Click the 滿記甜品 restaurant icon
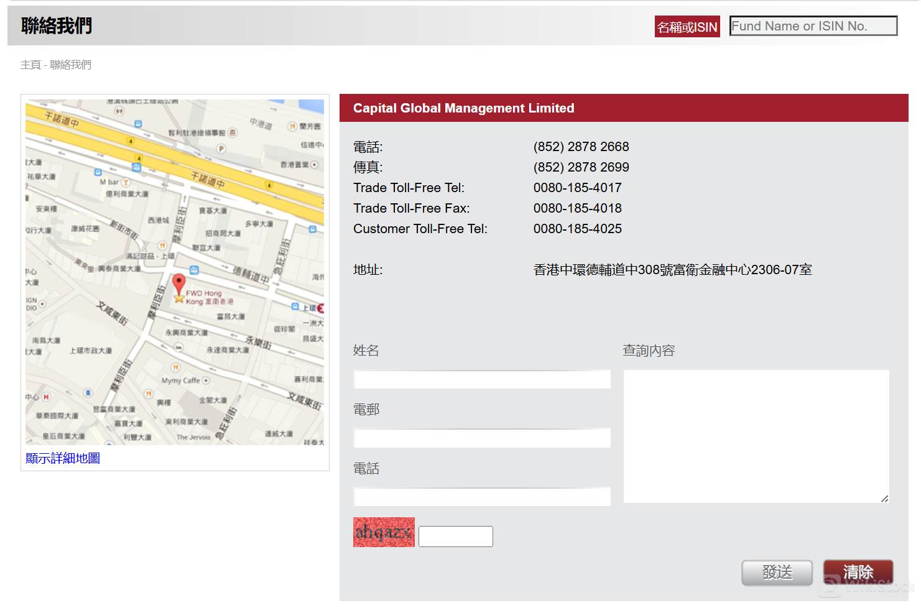This screenshot has width=921, height=608. pos(162,246)
